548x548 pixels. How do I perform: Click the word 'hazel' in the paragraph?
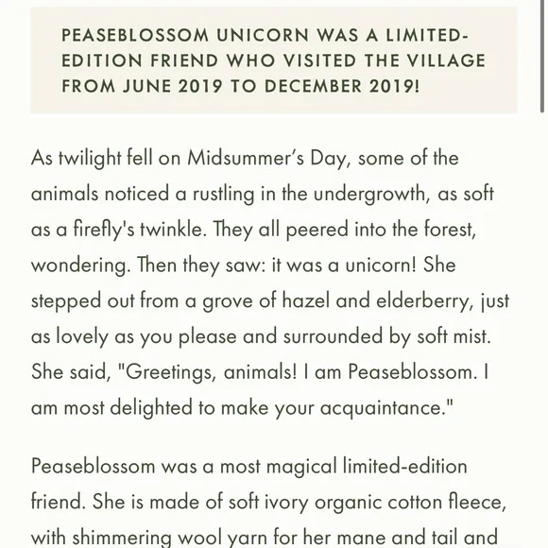(306, 300)
